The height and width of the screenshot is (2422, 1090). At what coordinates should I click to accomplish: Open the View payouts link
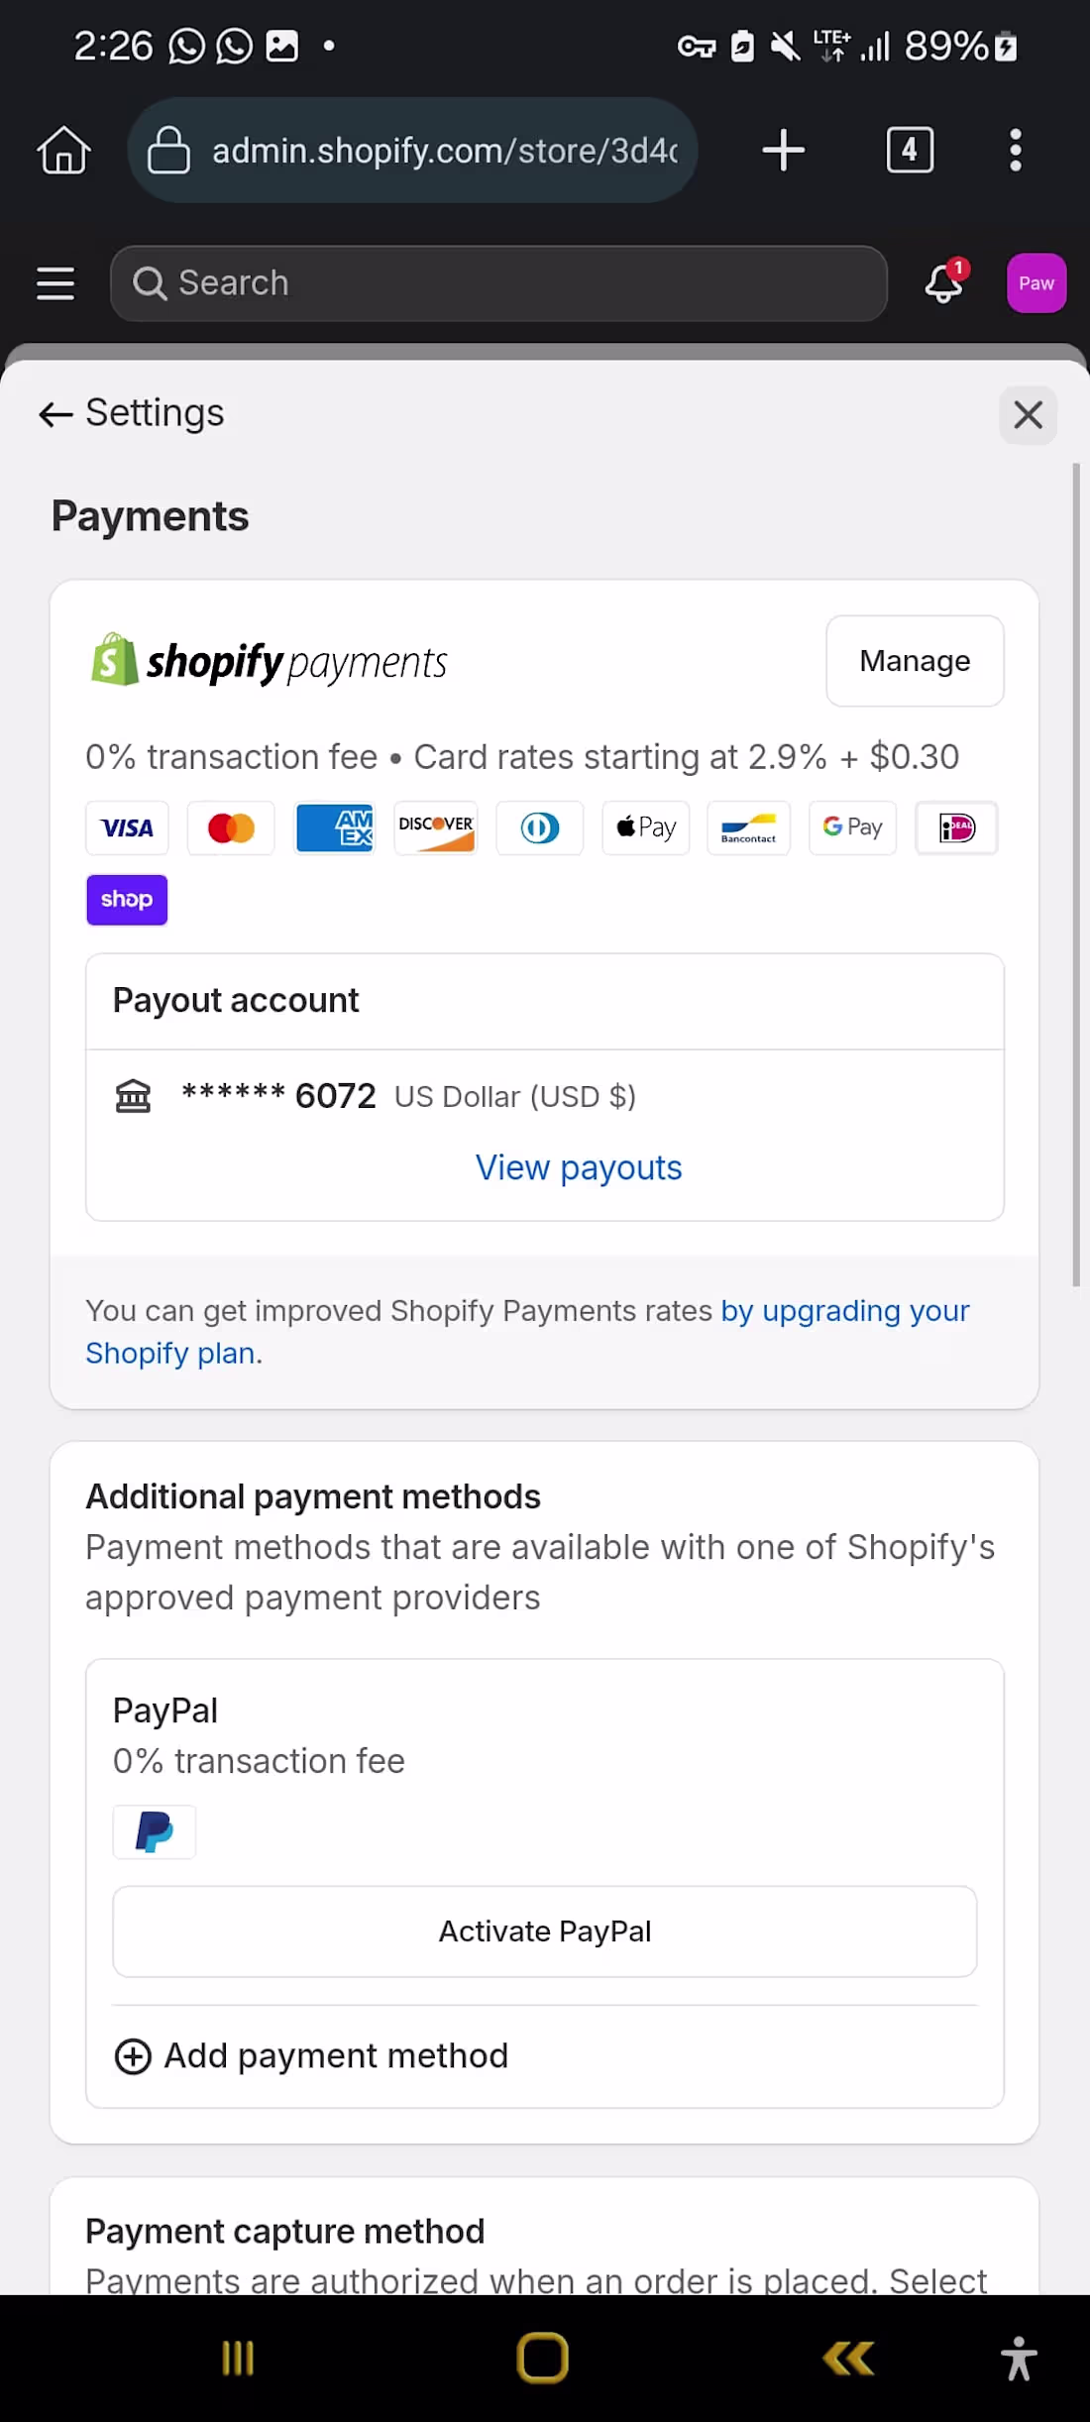578,1167
